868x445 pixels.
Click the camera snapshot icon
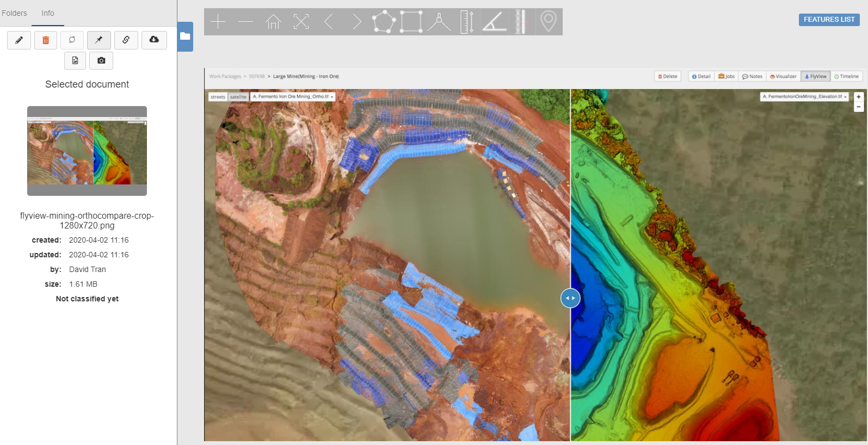pos(101,60)
